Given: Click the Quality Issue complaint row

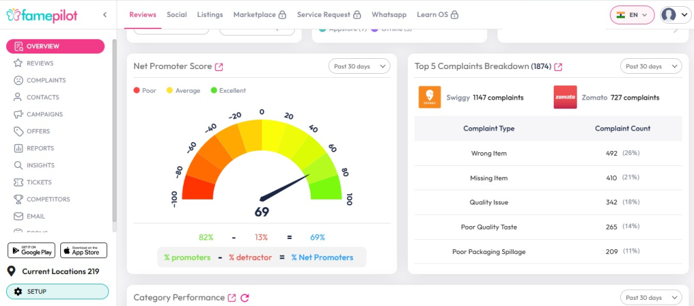Looking at the screenshot, I should tap(548, 202).
